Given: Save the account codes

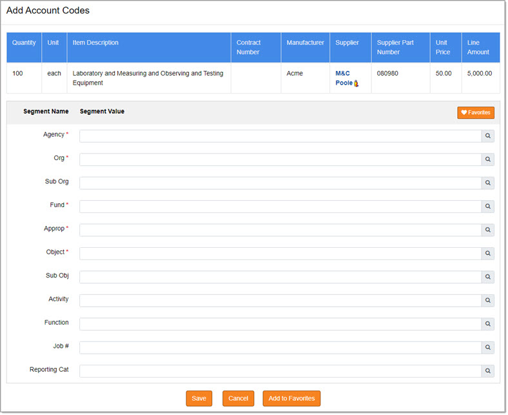Looking at the screenshot, I should [199, 398].
